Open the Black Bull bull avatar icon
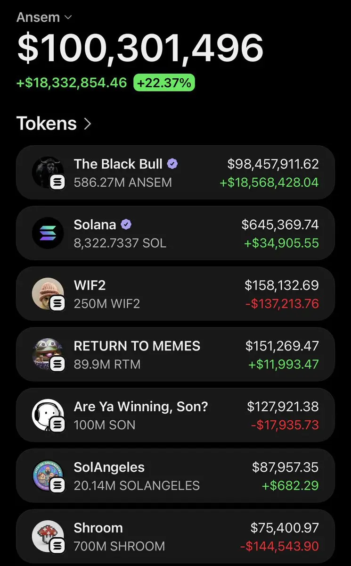Viewport: 351px width, 566px height. point(48,173)
